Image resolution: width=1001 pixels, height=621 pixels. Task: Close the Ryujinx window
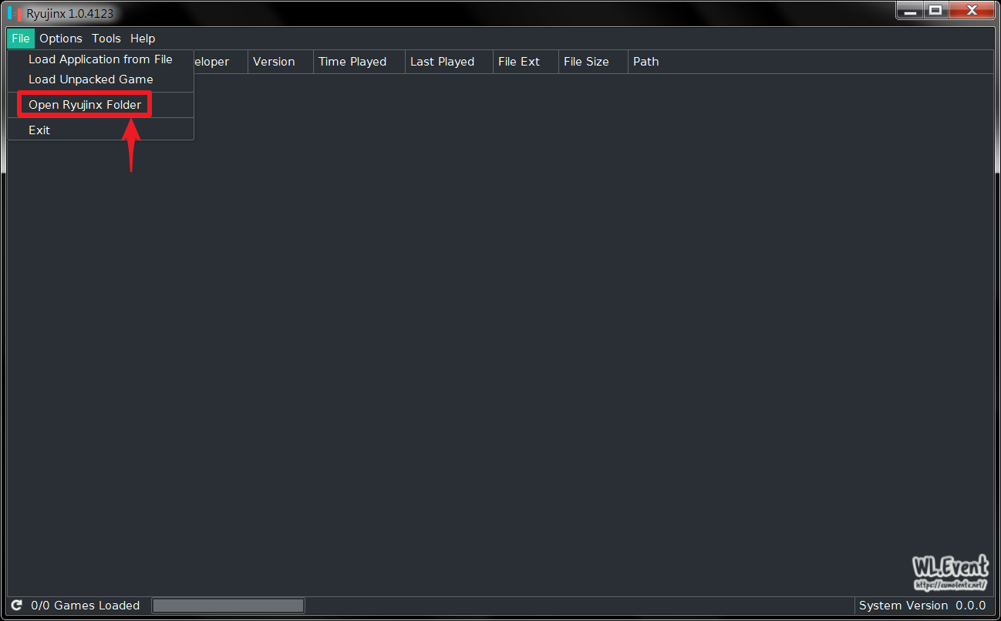click(x=972, y=11)
